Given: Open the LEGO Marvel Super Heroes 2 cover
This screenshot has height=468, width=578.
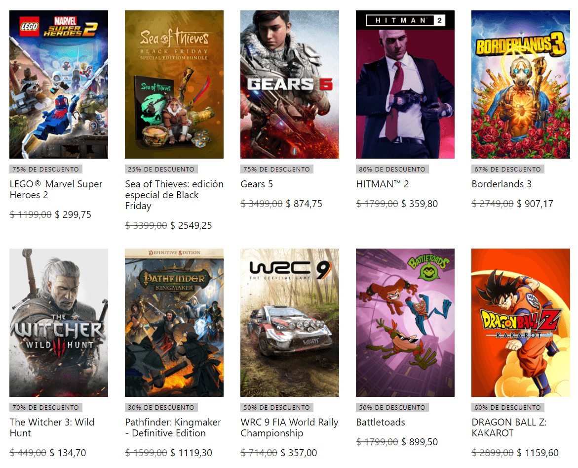Looking at the screenshot, I should click(x=59, y=85).
